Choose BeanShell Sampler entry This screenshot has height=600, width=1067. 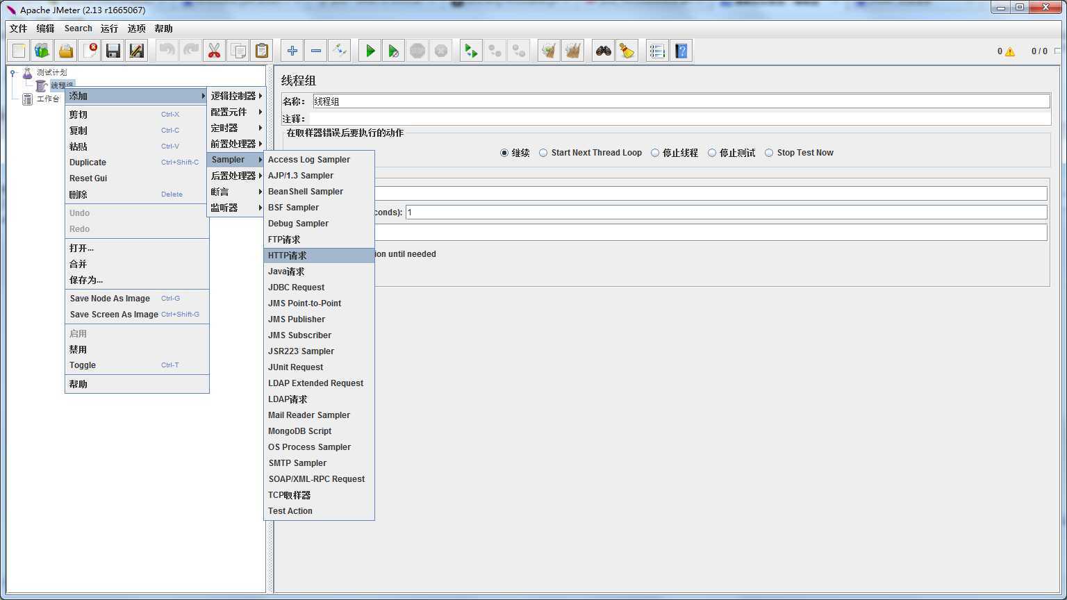(x=320, y=192)
